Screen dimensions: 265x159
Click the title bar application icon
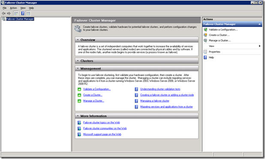[3, 3]
